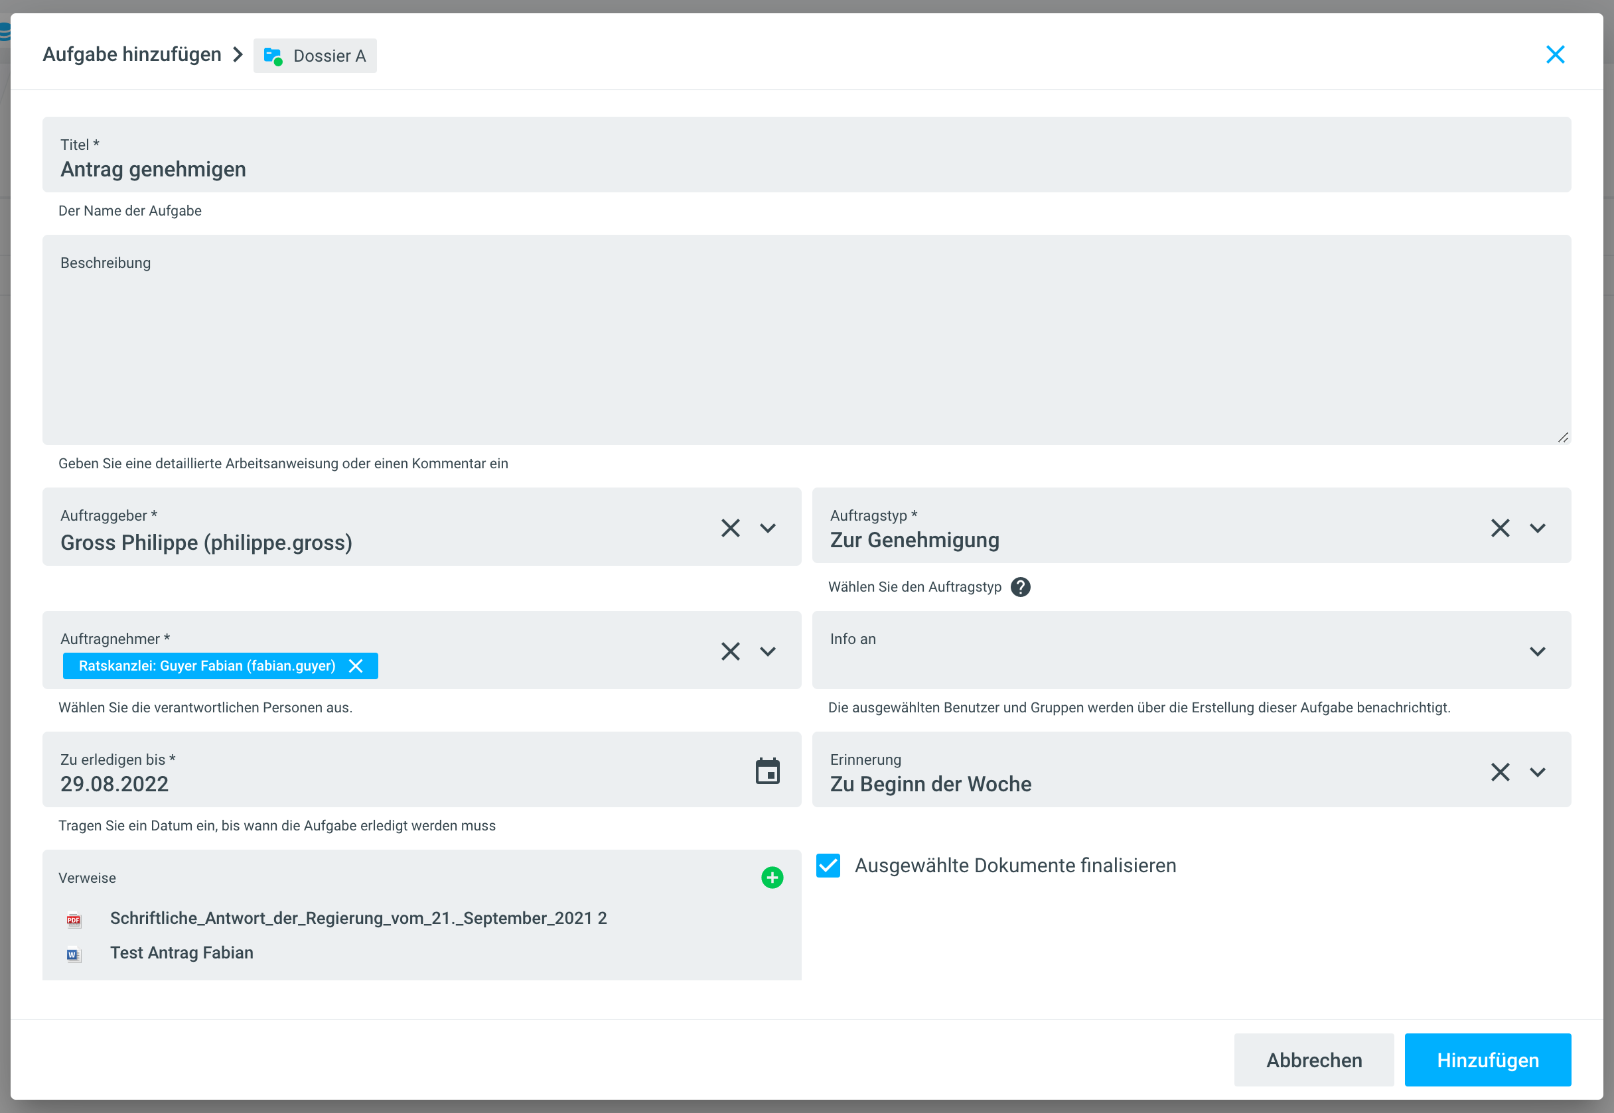Click the Dossier A breadcrumb tag
The image size is (1614, 1113).
click(x=315, y=56)
